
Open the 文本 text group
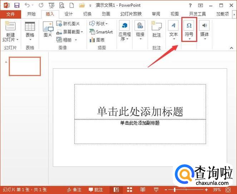pos(173,30)
